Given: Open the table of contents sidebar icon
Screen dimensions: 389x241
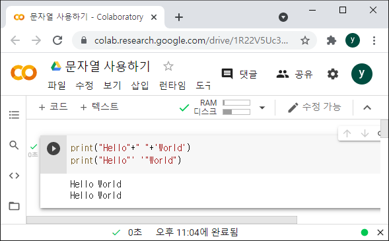Looking at the screenshot, I should [14, 115].
